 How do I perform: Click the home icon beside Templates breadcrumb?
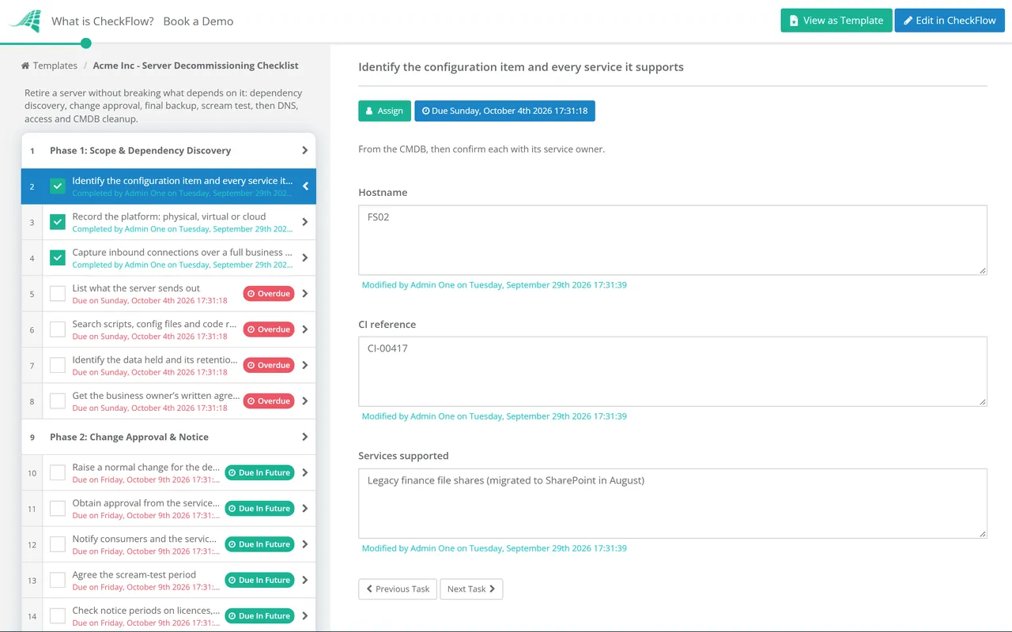point(25,66)
